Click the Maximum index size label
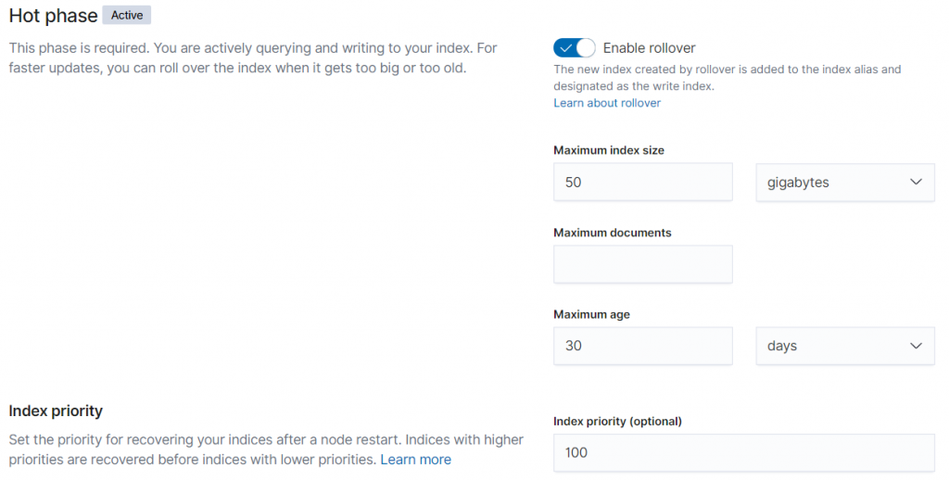Image resolution: width=949 pixels, height=481 pixels. tap(609, 150)
